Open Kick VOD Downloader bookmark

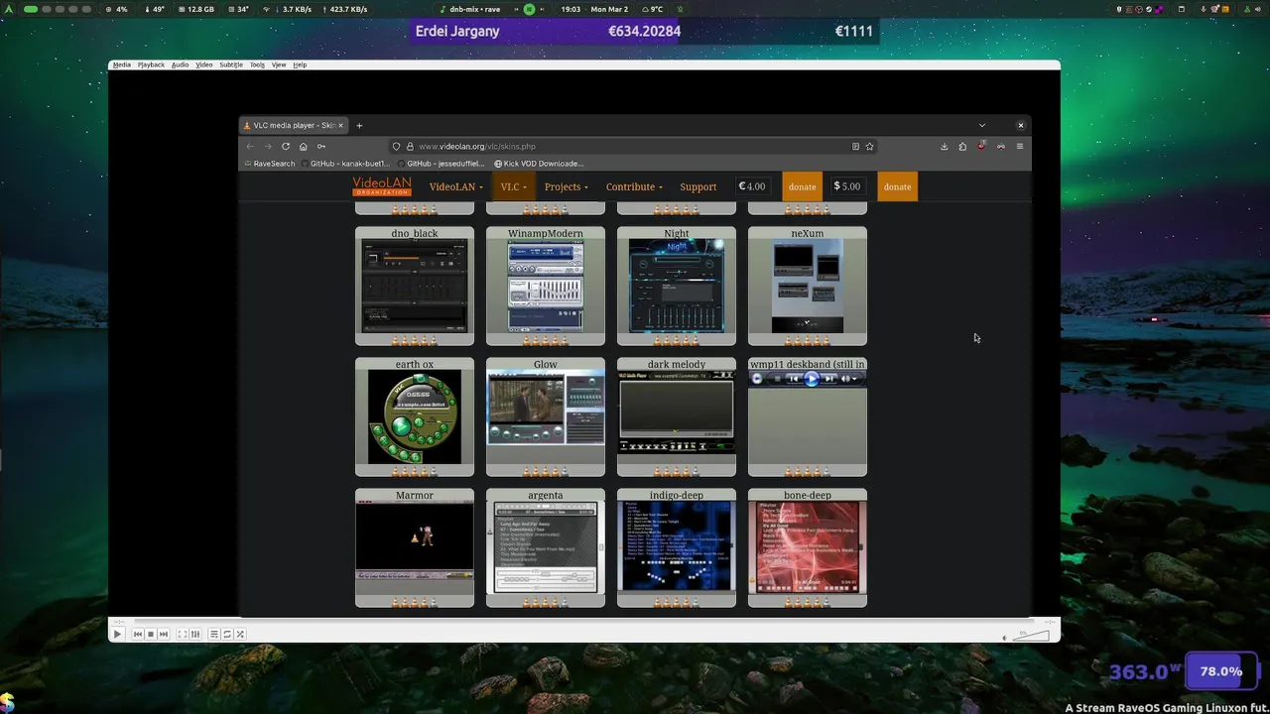539,164
